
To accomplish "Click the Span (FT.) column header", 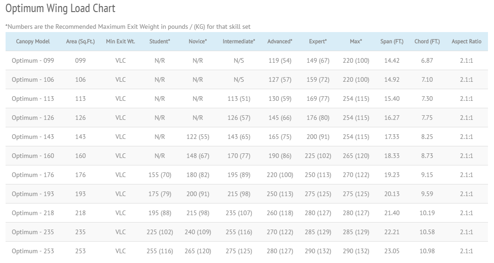I will [392, 41].
